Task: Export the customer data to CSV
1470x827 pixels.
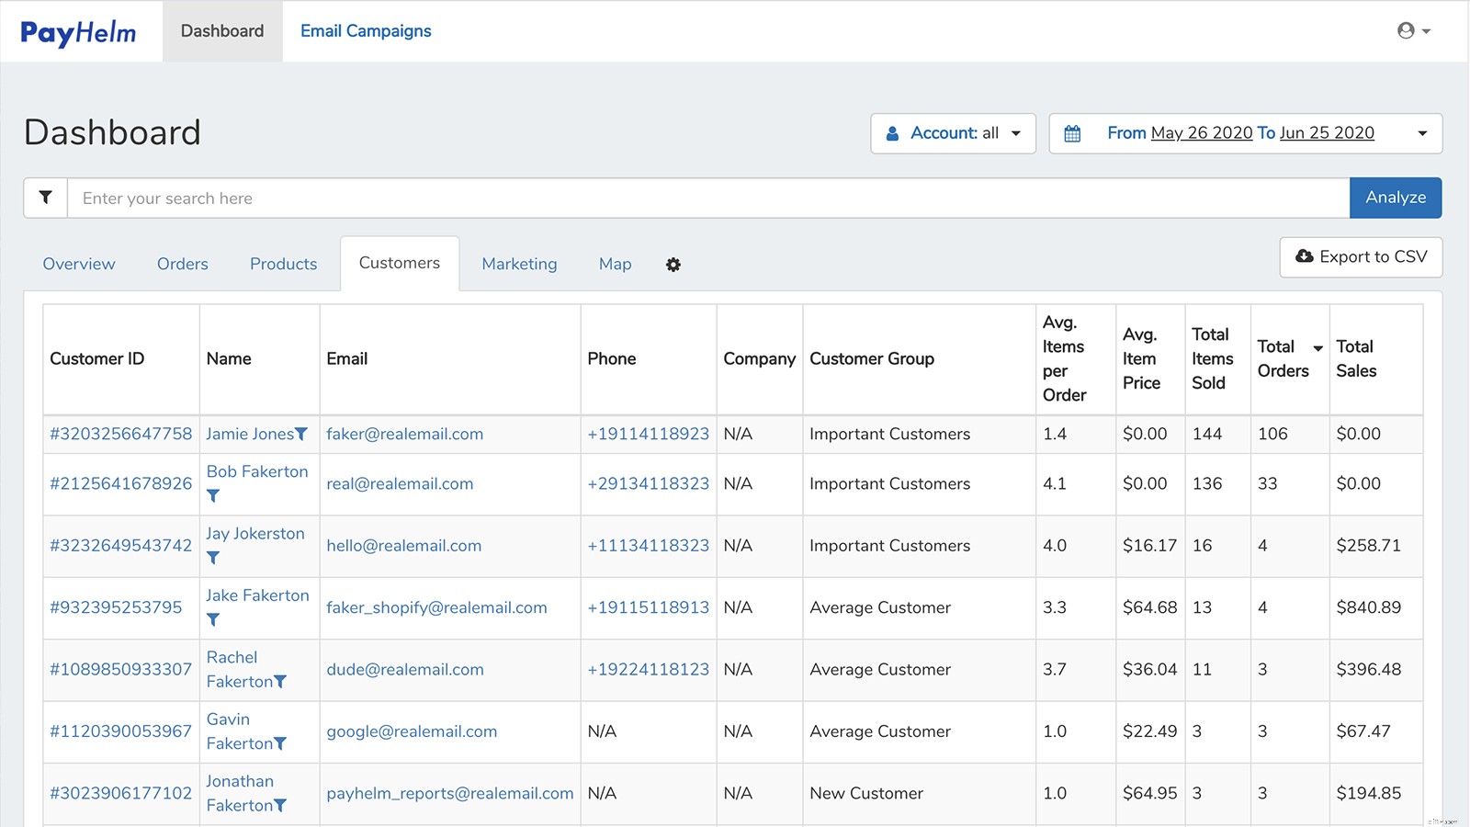Action: click(1361, 257)
